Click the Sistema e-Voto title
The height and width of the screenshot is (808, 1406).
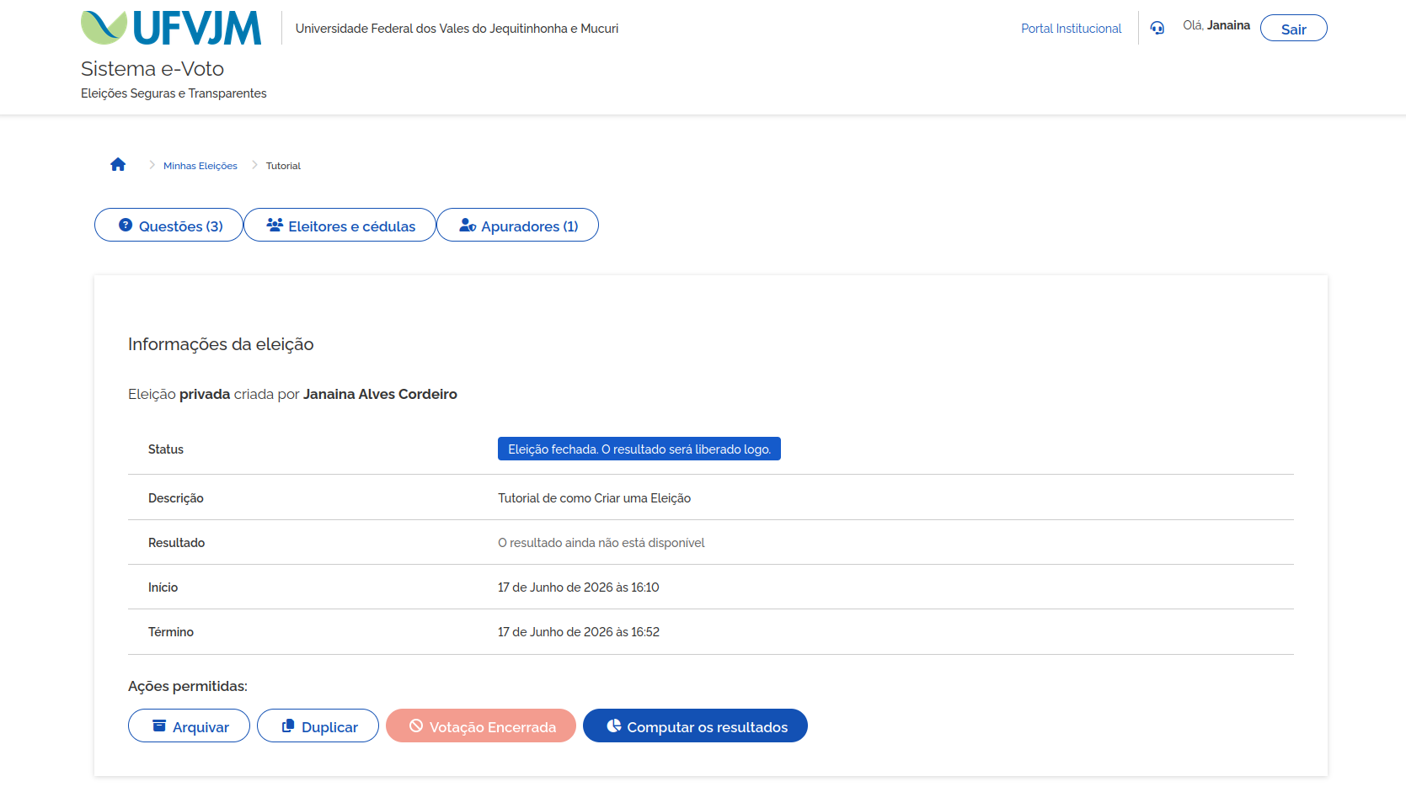click(152, 69)
